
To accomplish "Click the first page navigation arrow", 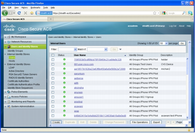I will [x=168, y=122].
